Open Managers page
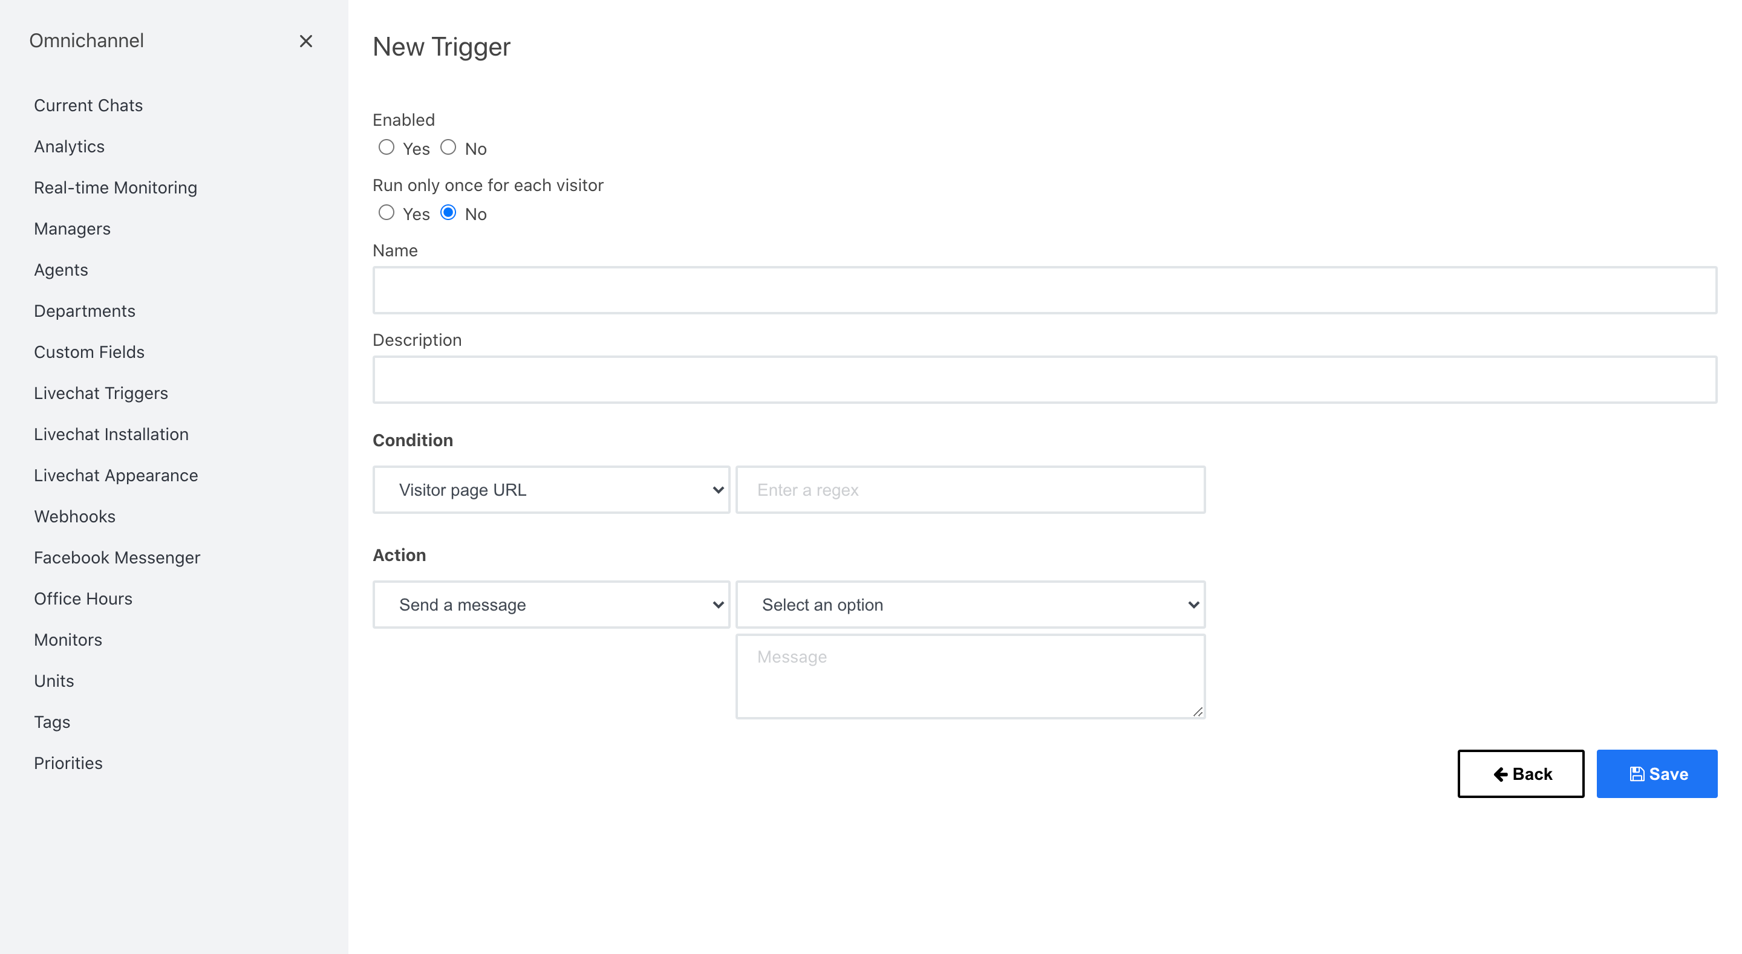 73,229
